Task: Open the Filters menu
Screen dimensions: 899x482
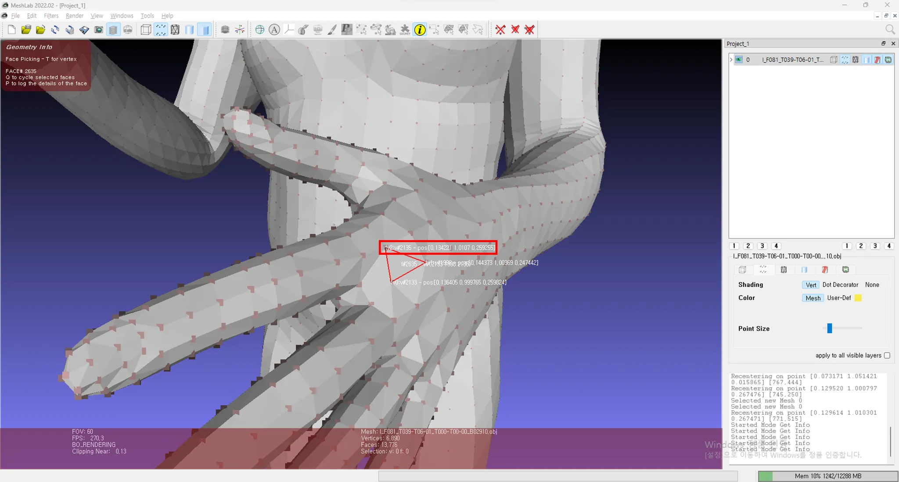Action: (x=51, y=16)
